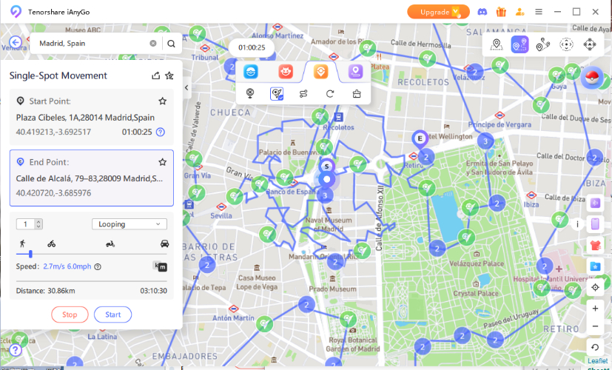Select the directional jump mode icon
Screen dimensions: 612x370
click(x=589, y=44)
